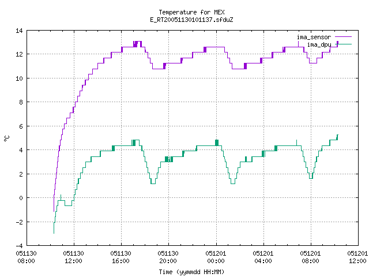The image size is (369, 277).
Task: Click the x-axis label 051201 08:00
Action: [310, 257]
